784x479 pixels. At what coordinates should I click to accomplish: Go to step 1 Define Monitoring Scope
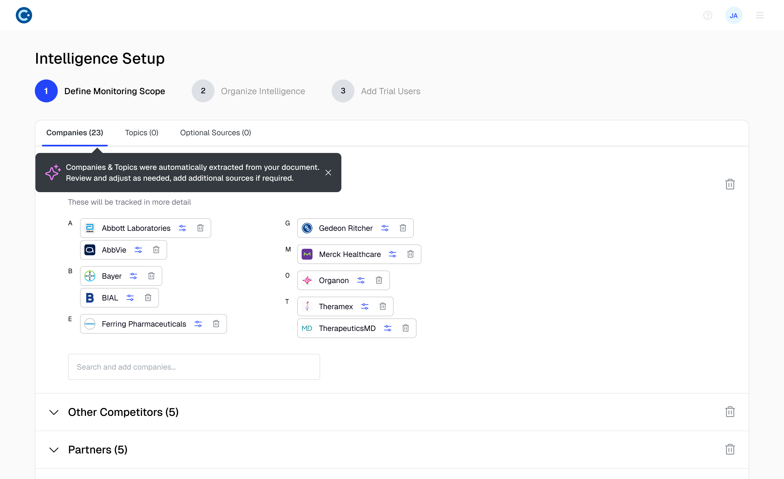click(100, 91)
